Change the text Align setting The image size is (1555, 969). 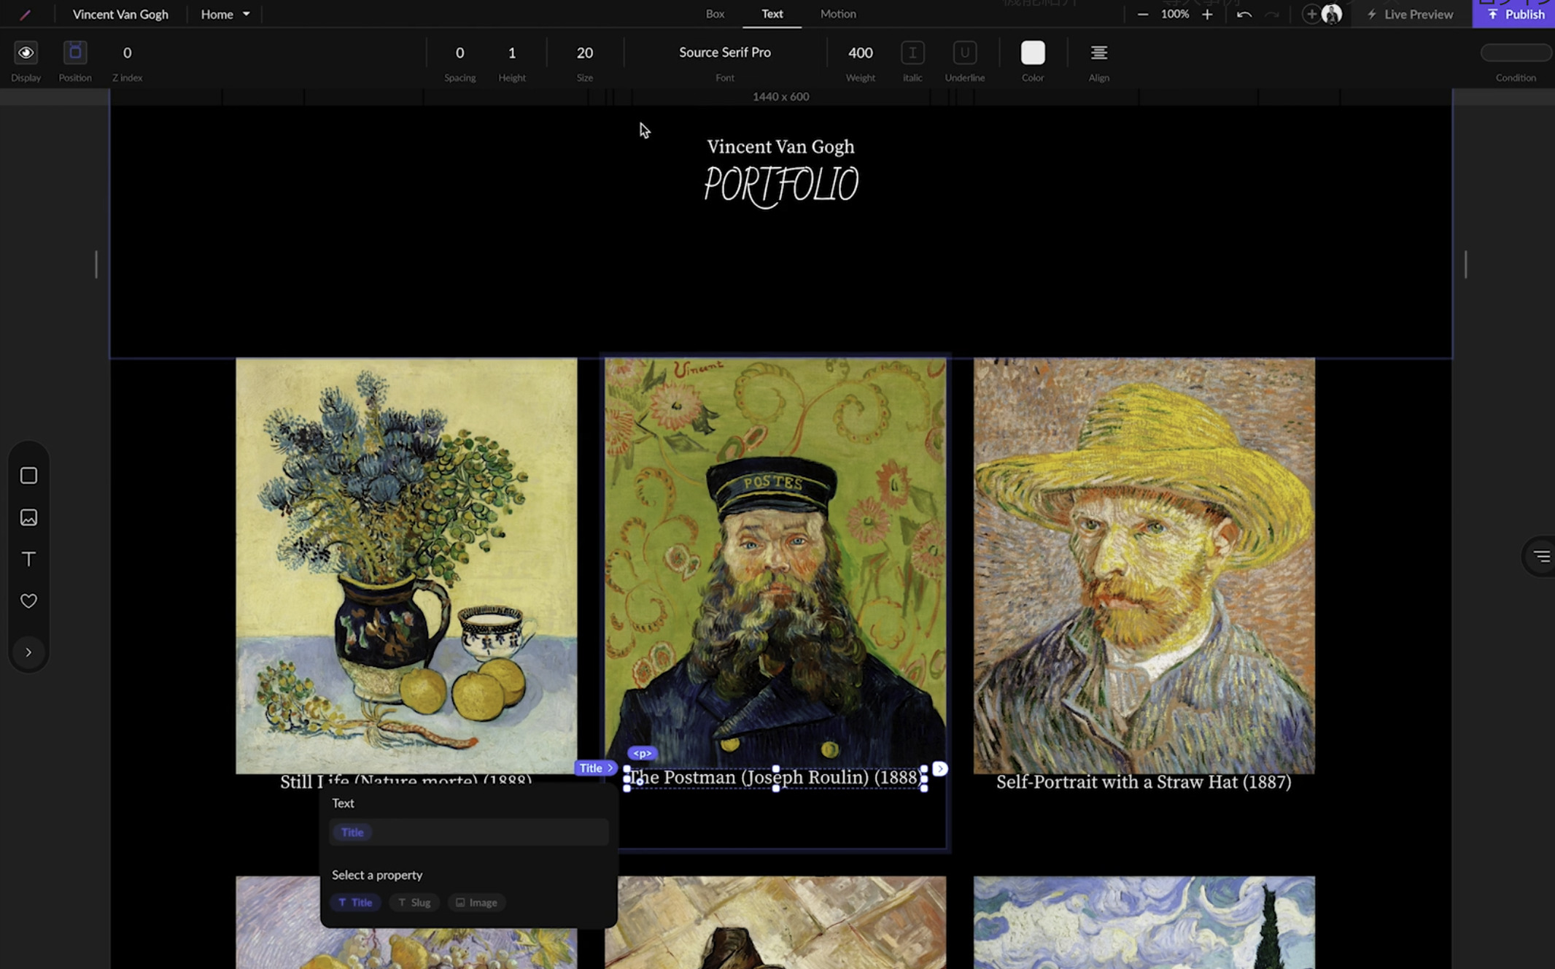[1098, 53]
